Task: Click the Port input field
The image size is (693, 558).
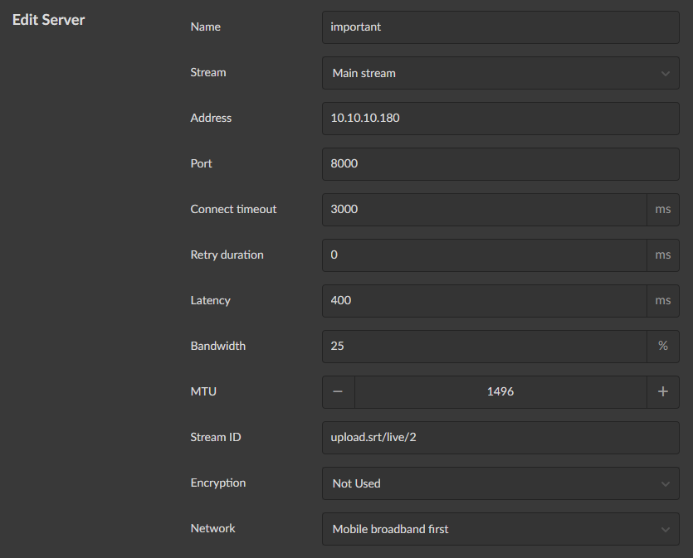Action: [x=500, y=163]
